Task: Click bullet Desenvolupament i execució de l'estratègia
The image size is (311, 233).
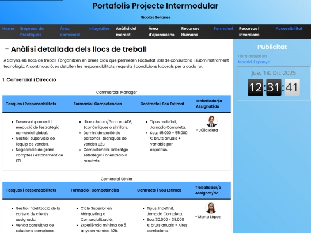Action: point(37,127)
